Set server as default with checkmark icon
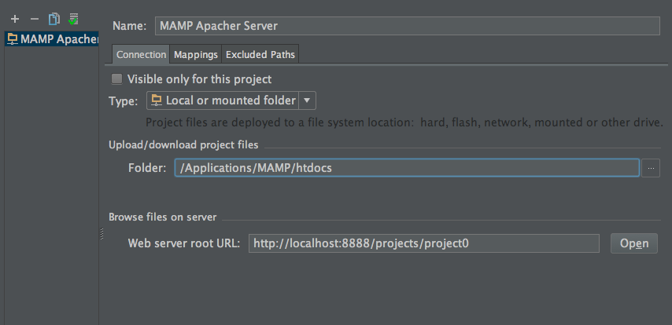This screenshot has width=672, height=325. [74, 20]
